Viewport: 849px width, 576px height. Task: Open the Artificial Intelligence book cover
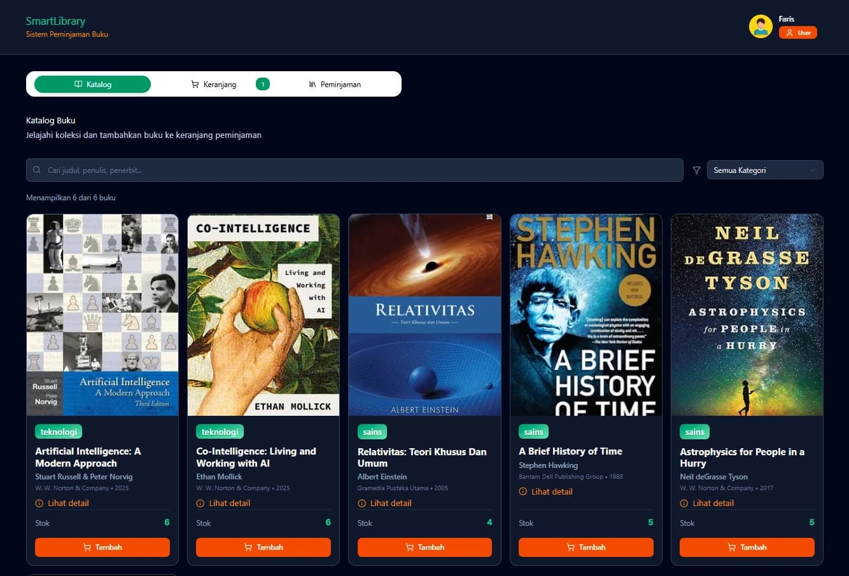point(102,315)
